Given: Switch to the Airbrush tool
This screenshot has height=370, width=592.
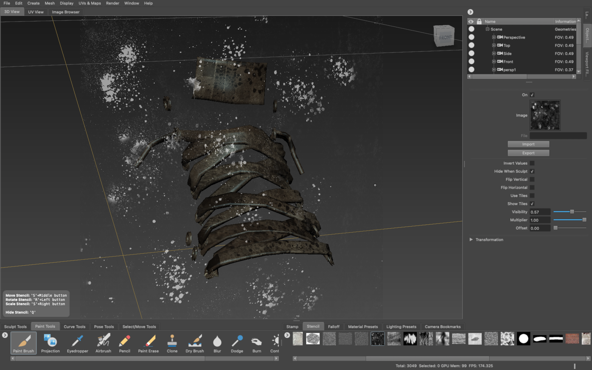Looking at the screenshot, I should [103, 343].
